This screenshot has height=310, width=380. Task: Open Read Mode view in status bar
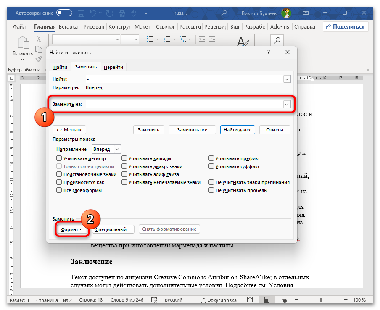[250, 300]
